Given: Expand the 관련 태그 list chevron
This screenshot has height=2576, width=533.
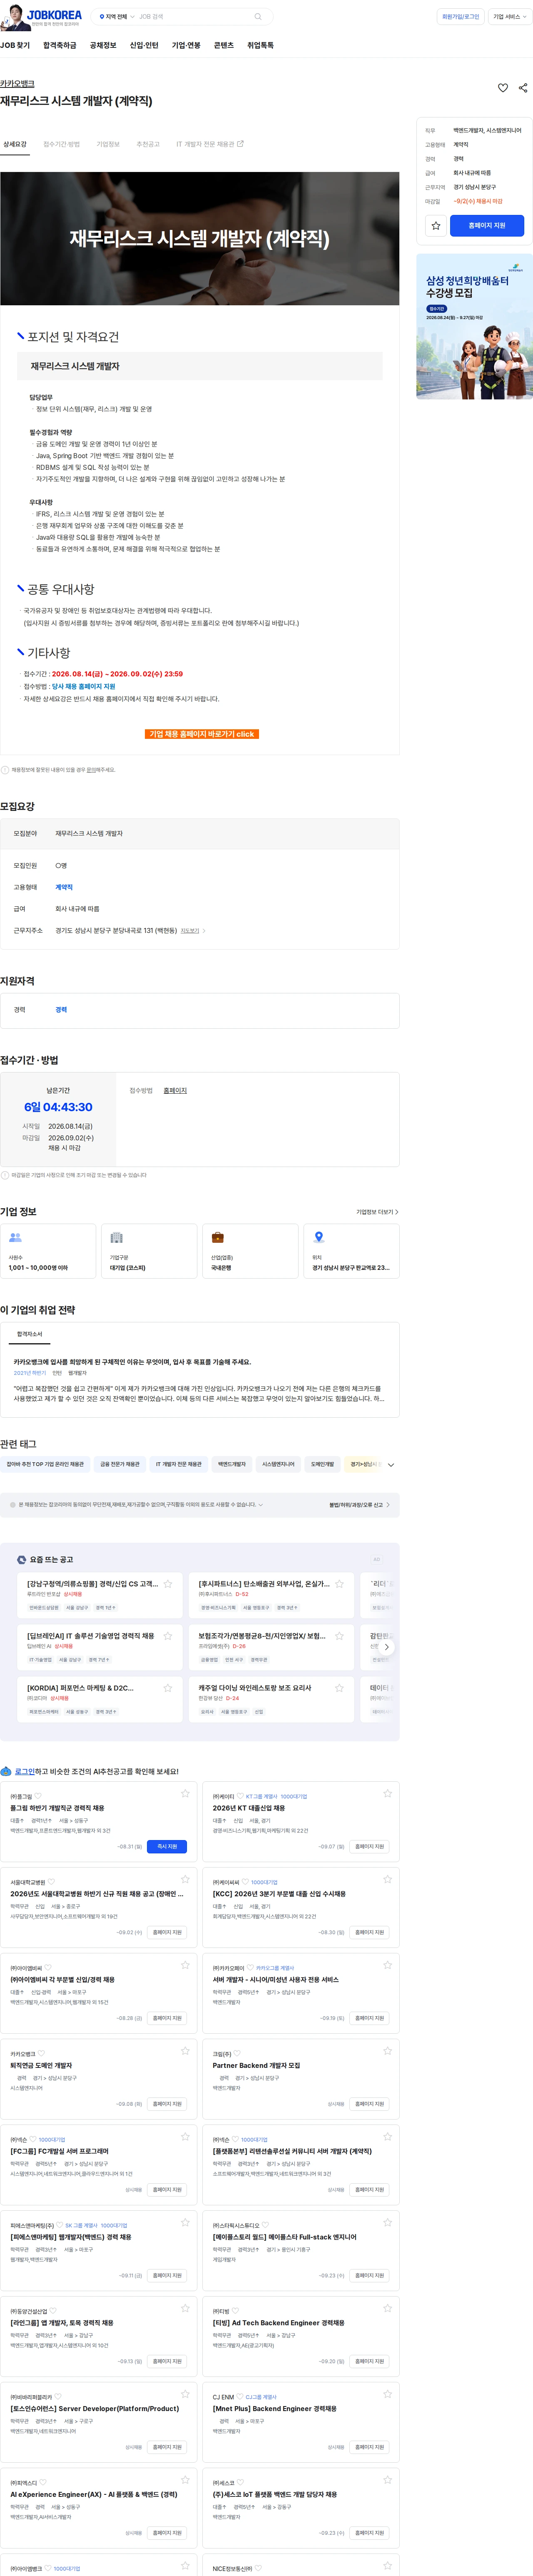Looking at the screenshot, I should 391,1465.
